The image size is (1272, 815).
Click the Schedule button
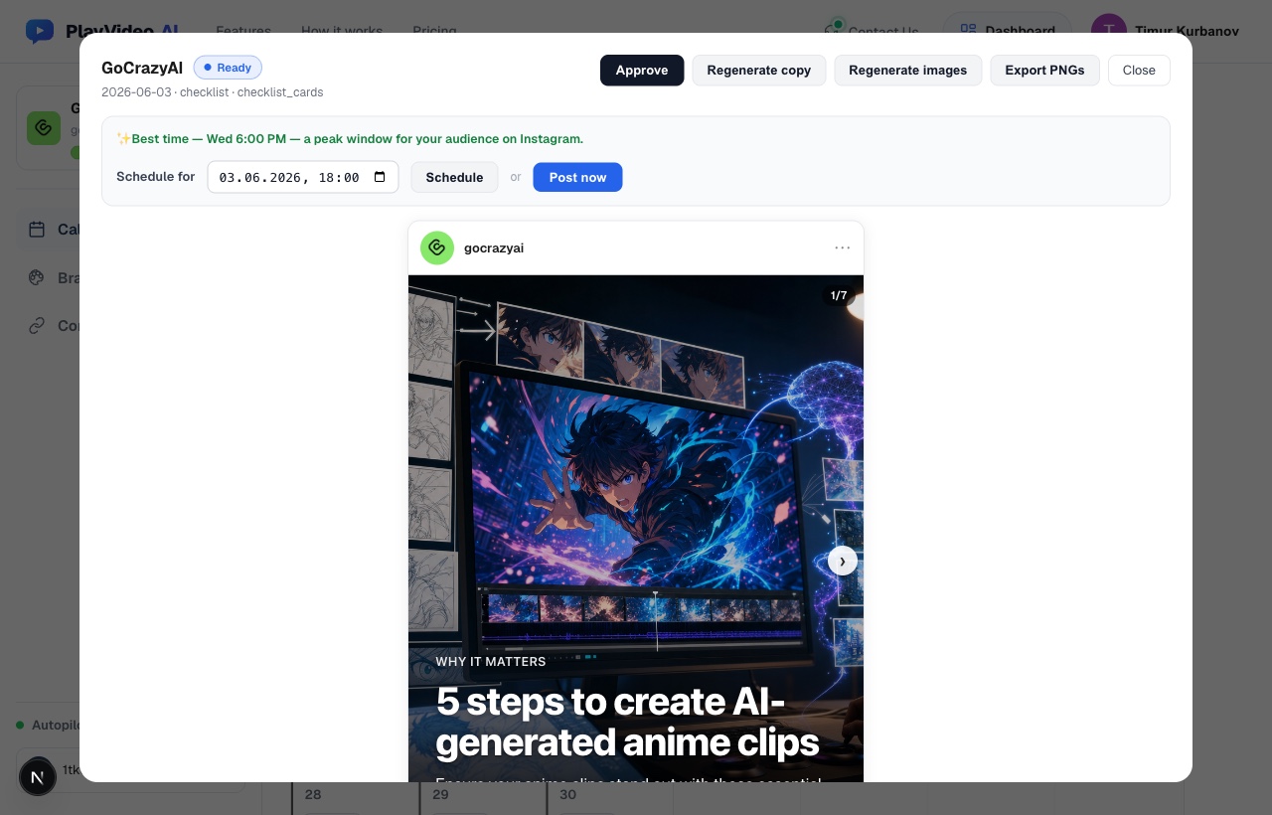(x=454, y=177)
